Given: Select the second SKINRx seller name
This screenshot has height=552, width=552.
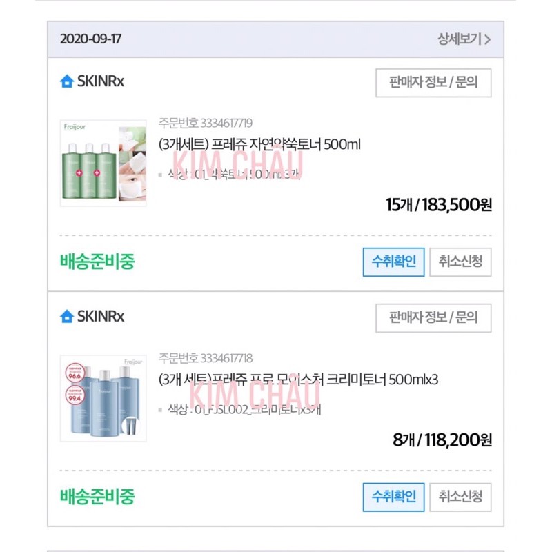Looking at the screenshot, I should [100, 314].
